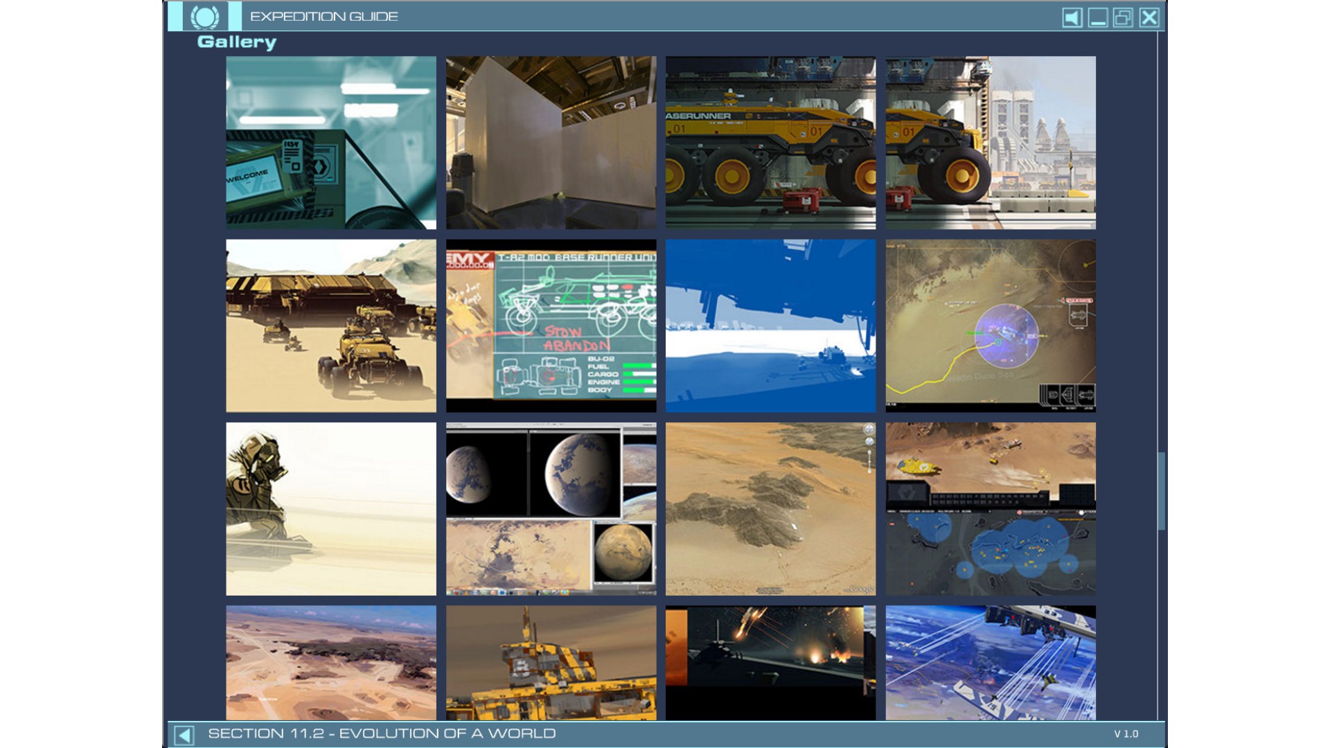Open the white hangar walls thumbnail
This screenshot has width=1330, height=748.
point(551,143)
